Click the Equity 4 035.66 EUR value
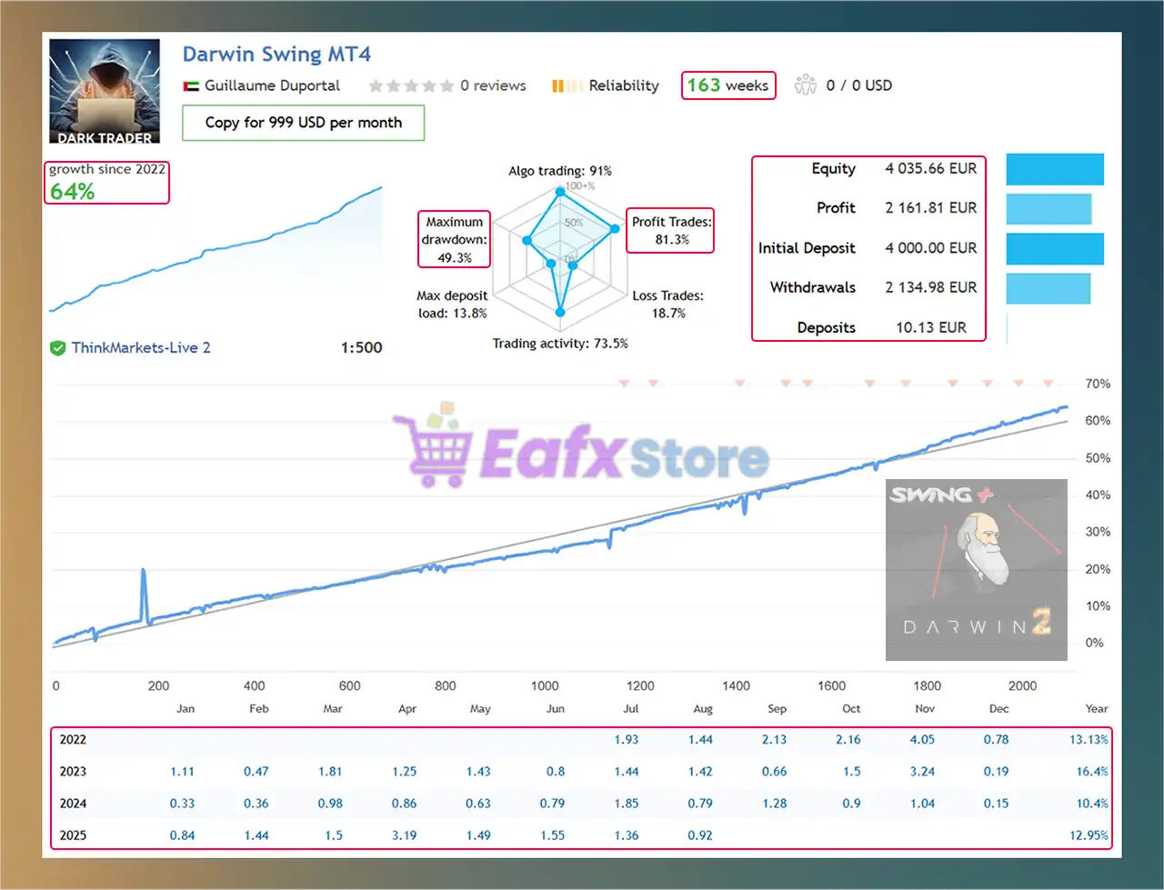The image size is (1164, 890). [931, 169]
